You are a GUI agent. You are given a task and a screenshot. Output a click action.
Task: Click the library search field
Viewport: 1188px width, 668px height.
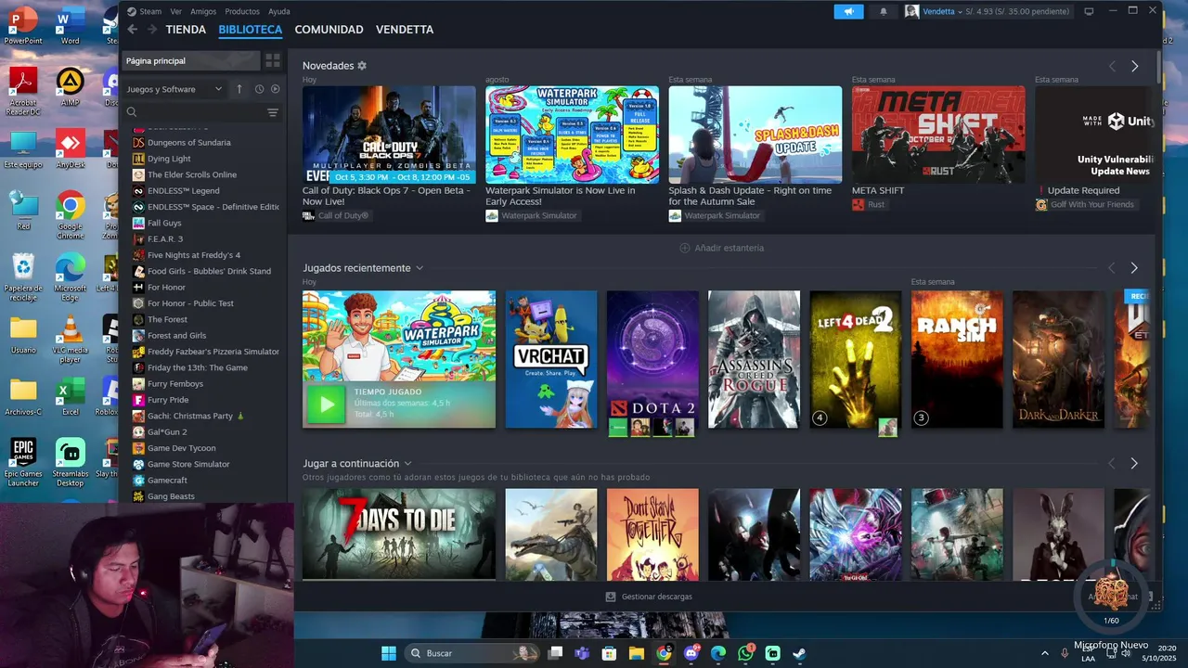point(194,112)
